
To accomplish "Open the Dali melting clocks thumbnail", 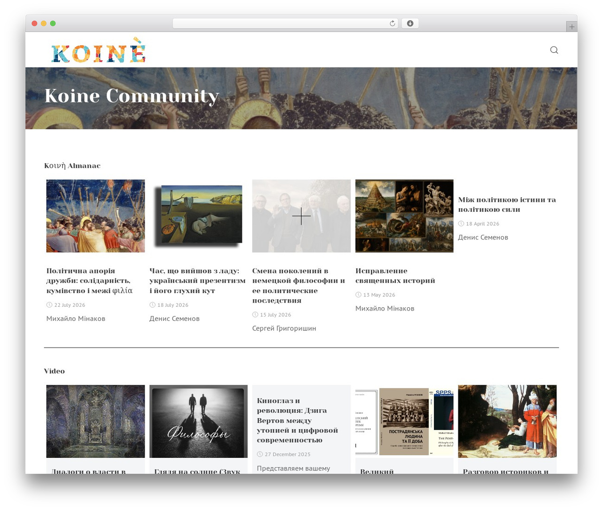I will click(x=198, y=216).
